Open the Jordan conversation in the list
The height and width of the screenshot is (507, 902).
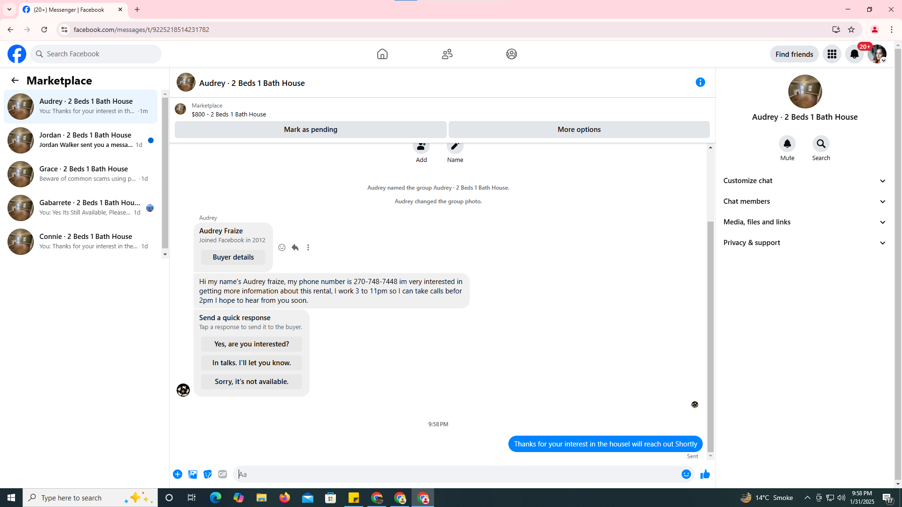click(x=81, y=140)
